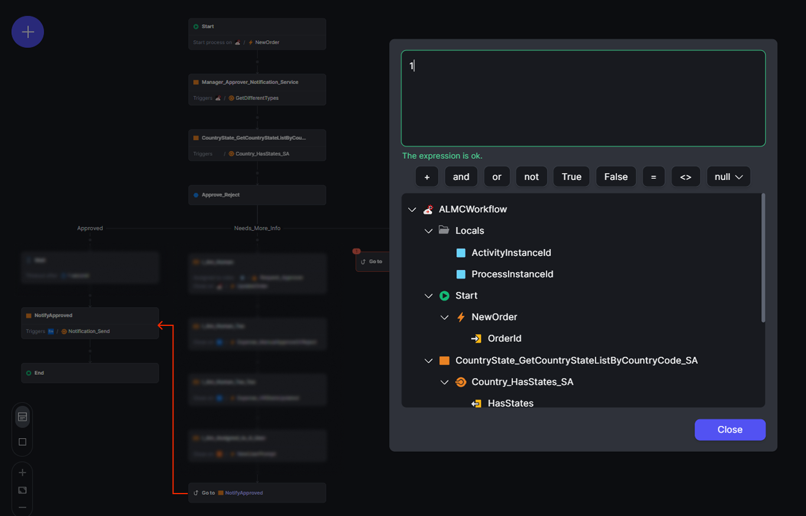Click the blue plus button to add a step

click(27, 31)
